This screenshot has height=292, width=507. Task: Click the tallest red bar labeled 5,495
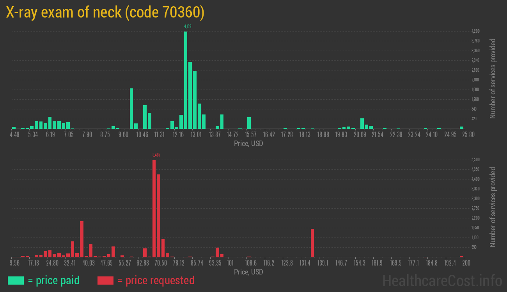click(x=154, y=208)
